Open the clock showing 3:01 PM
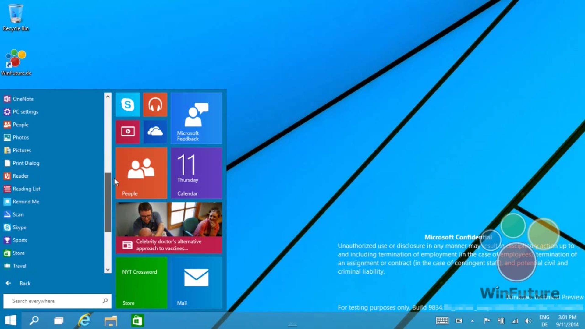585x329 pixels. 567,321
